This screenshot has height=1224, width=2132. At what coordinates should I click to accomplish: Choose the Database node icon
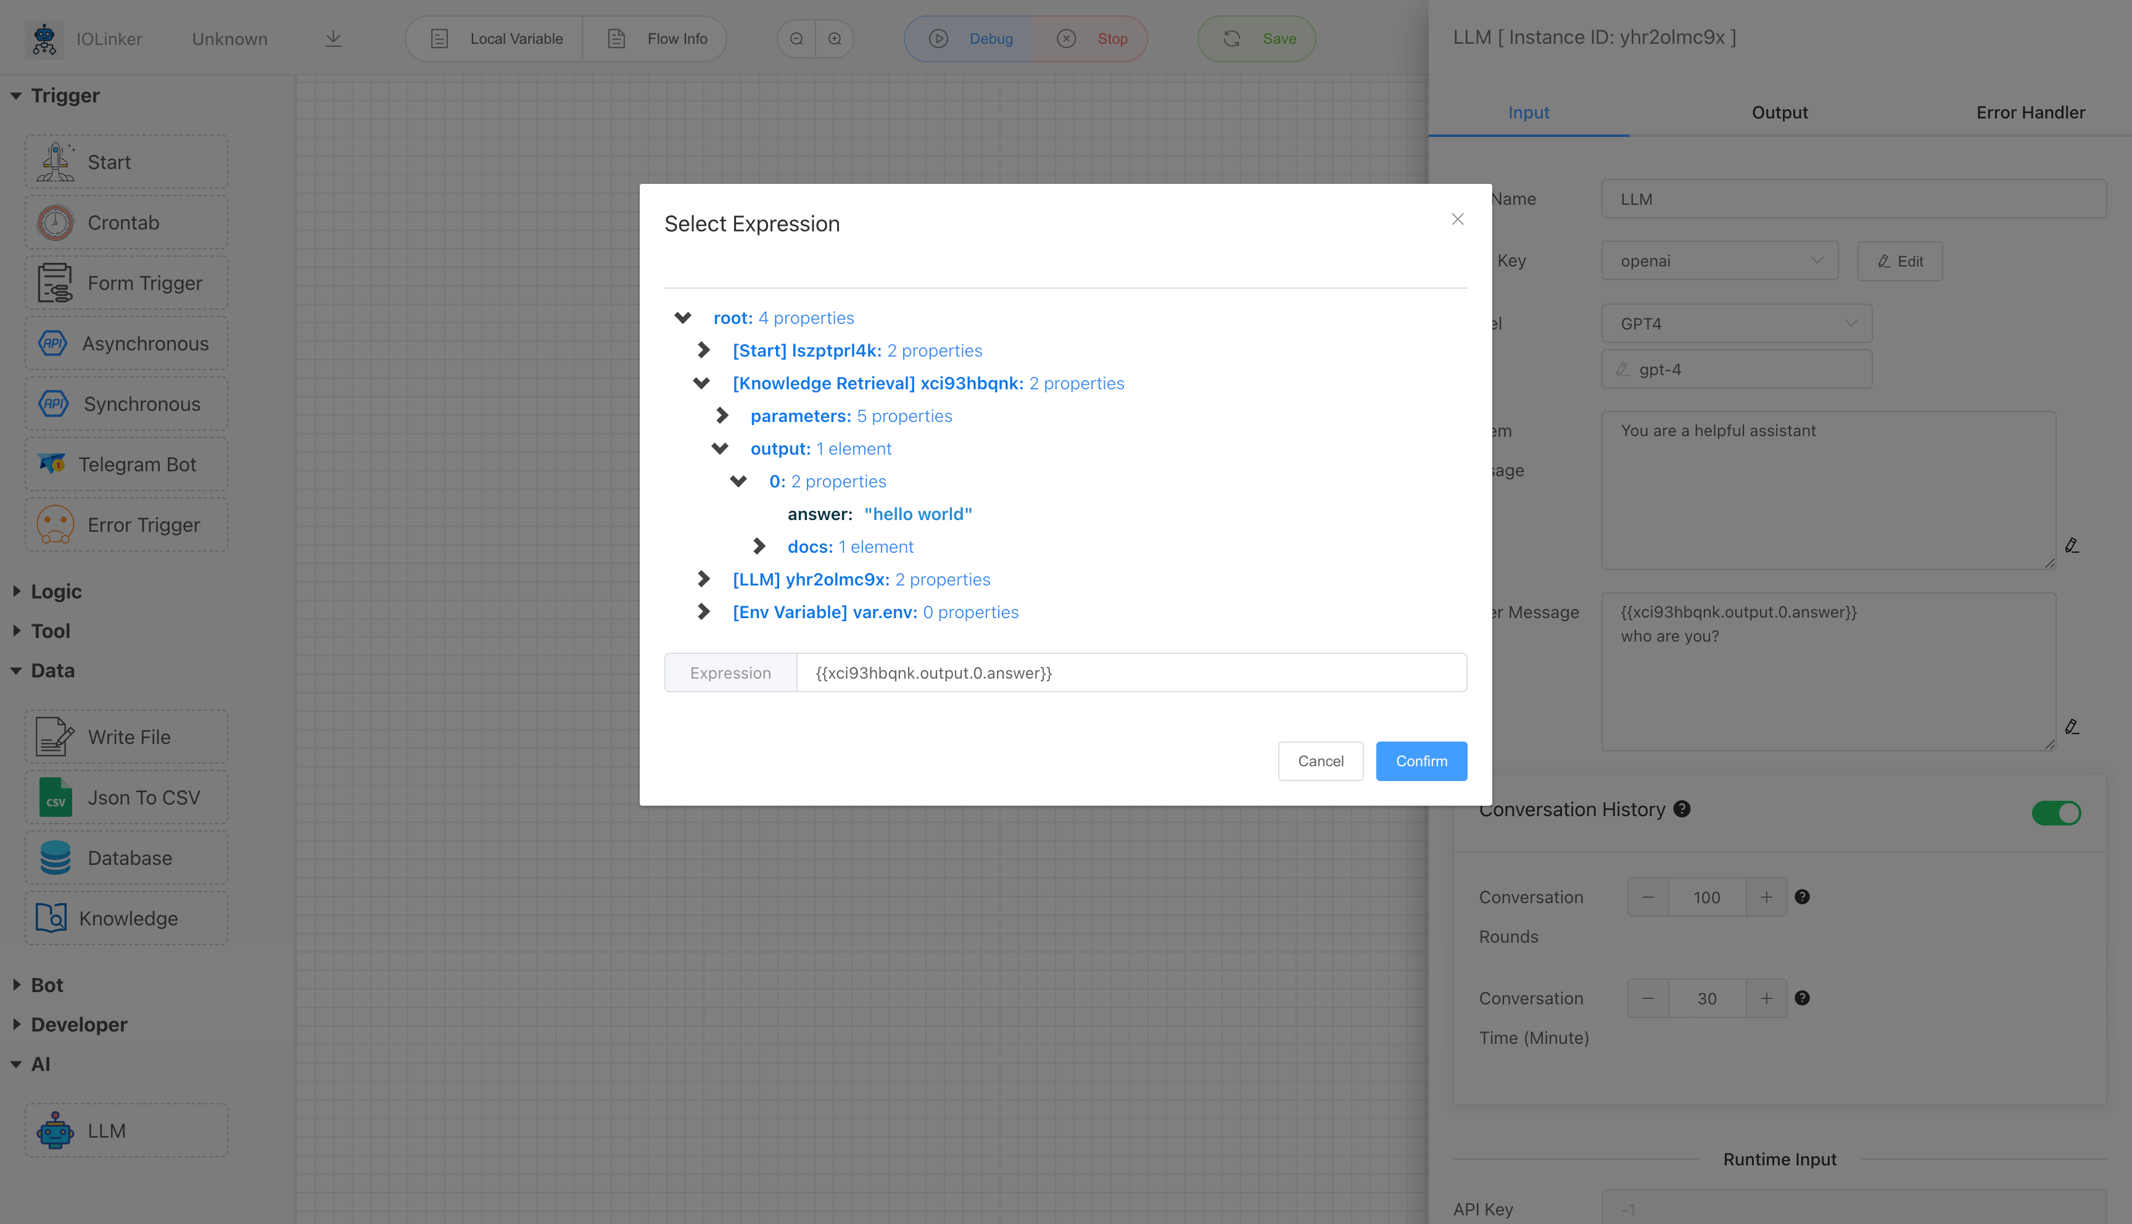point(56,858)
